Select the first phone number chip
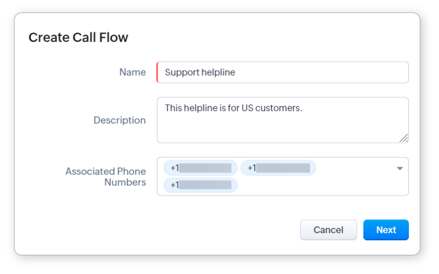 (x=201, y=168)
